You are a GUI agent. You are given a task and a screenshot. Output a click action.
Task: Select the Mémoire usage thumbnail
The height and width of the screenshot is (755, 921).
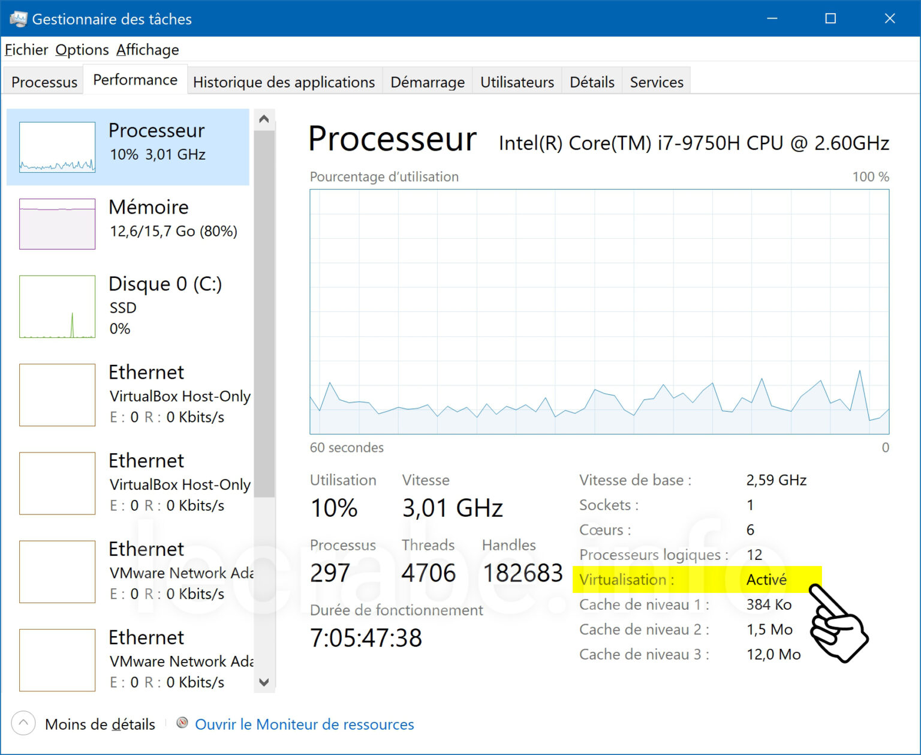pyautogui.click(x=57, y=224)
